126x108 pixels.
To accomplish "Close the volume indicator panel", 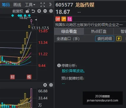I will click(45, 85).
